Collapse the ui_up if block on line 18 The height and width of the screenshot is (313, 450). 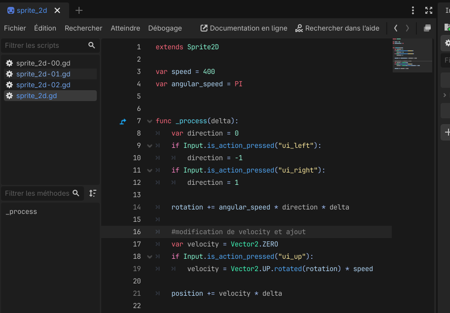point(150,257)
